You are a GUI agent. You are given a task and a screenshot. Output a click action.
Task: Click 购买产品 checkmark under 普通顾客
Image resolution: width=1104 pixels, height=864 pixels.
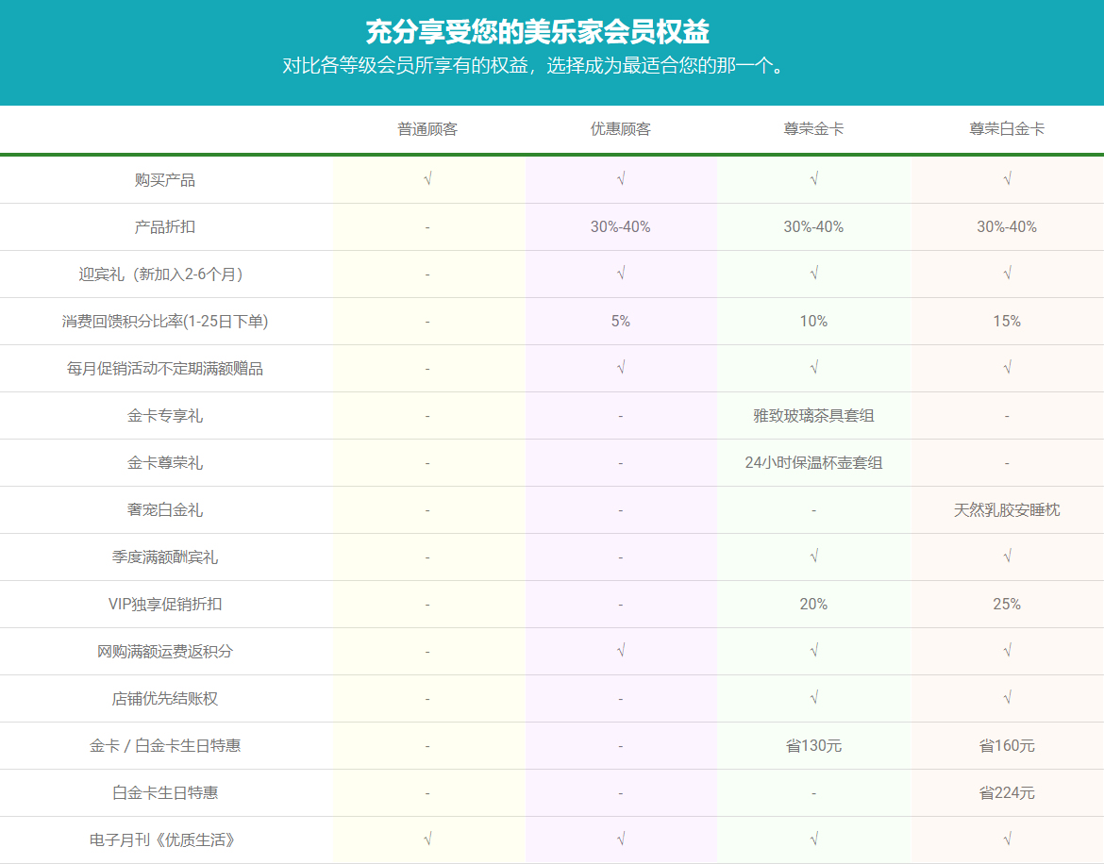click(x=427, y=178)
